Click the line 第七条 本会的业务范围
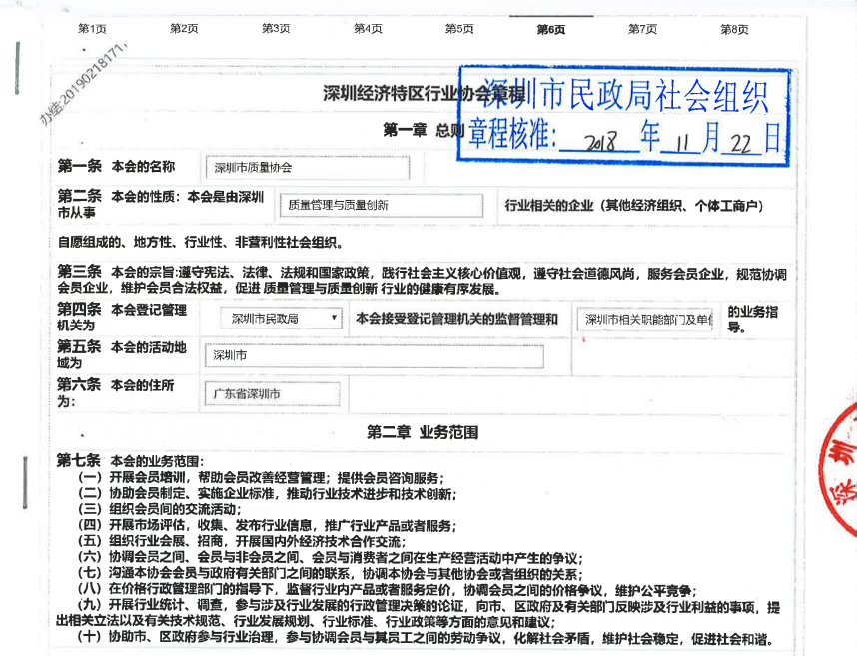 click(130, 461)
